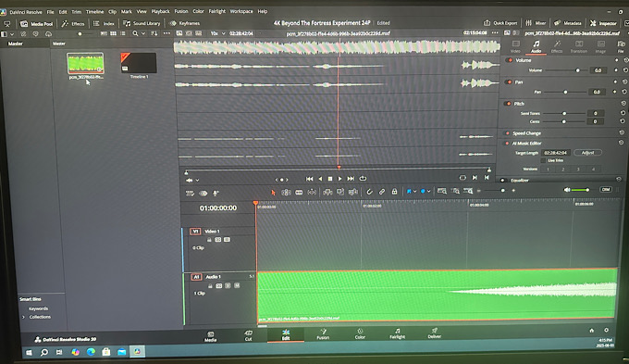Enable the Live Trim checkbox
Screen dimensions: 629x364
coord(543,160)
